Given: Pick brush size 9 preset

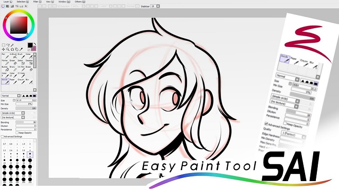Looking at the screenshot, I should (x=30, y=155).
